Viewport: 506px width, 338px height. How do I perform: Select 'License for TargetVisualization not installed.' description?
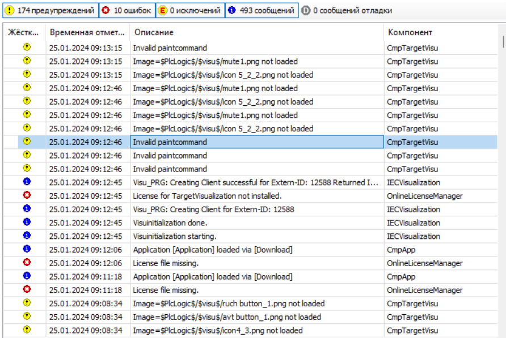click(x=207, y=196)
